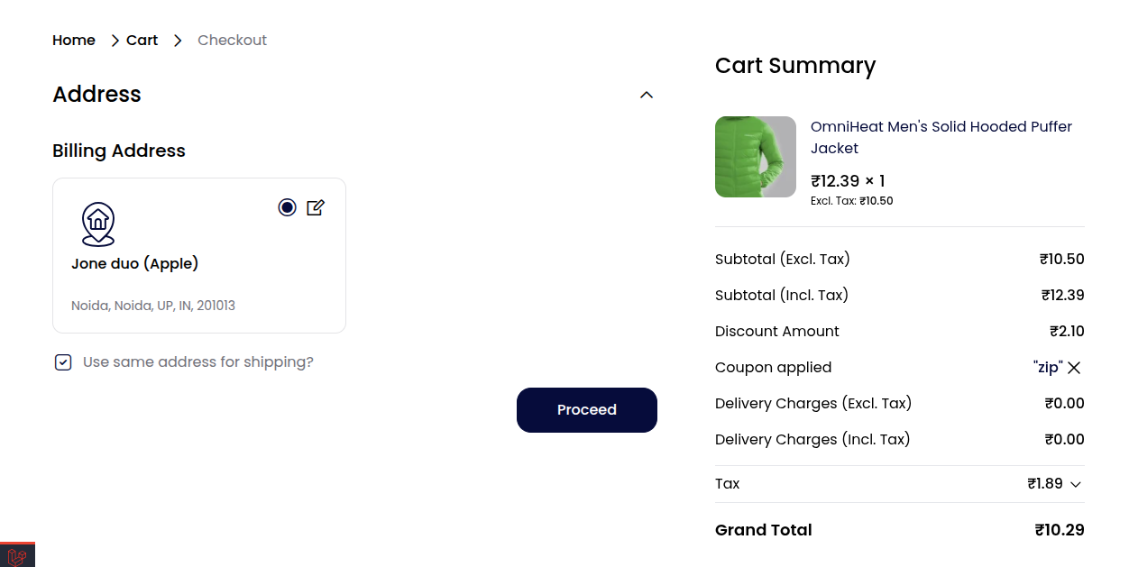Click the Proceed button
Image resolution: width=1129 pixels, height=567 pixels.
click(587, 410)
